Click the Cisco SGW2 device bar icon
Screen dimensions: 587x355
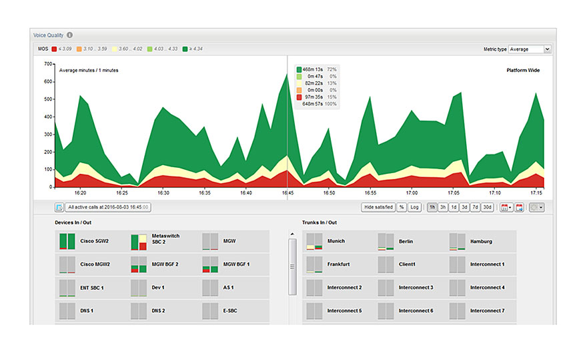[67, 241]
